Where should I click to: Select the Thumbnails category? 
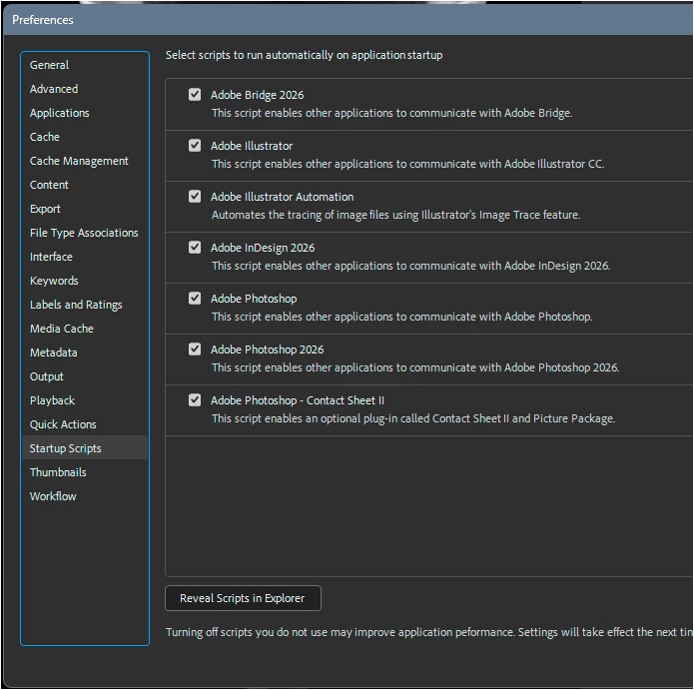point(58,472)
